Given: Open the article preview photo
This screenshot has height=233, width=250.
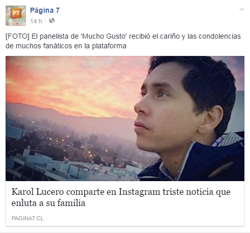Looking at the screenshot, I should (125, 119).
